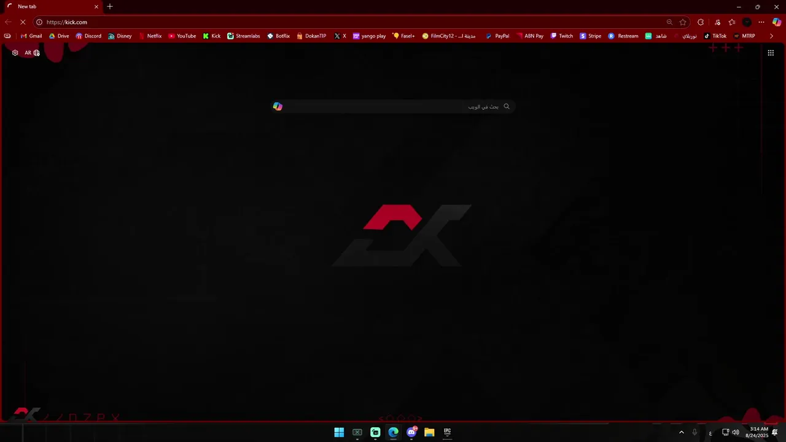View site information for kick.com

coord(39,22)
